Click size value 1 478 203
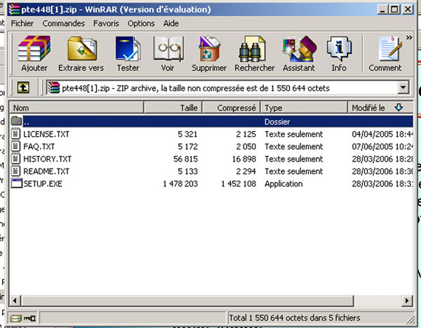This screenshot has height=328, width=421. point(180,183)
